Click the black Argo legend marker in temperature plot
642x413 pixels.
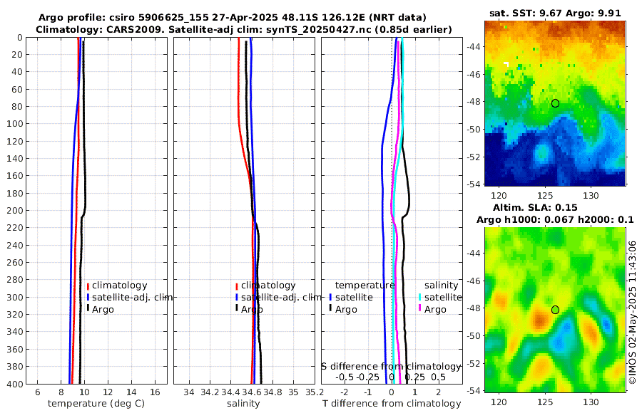88,309
